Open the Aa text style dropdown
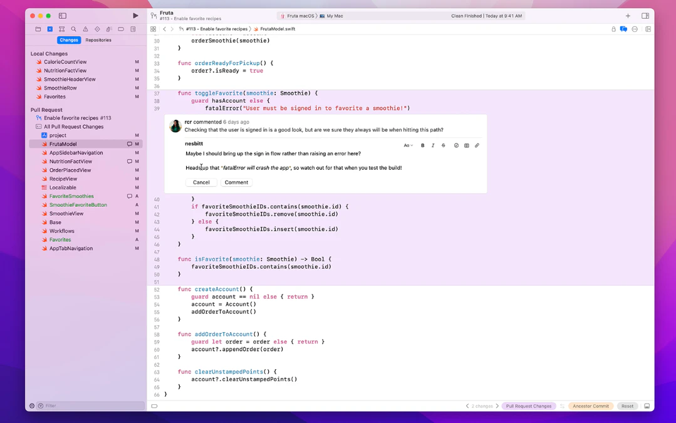Image resolution: width=676 pixels, height=423 pixels. (x=408, y=145)
